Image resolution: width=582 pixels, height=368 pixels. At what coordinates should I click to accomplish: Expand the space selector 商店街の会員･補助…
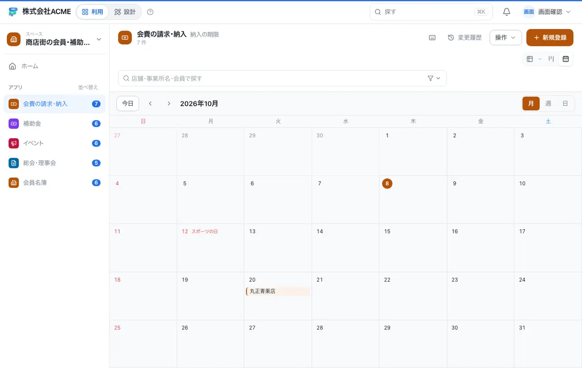click(55, 39)
